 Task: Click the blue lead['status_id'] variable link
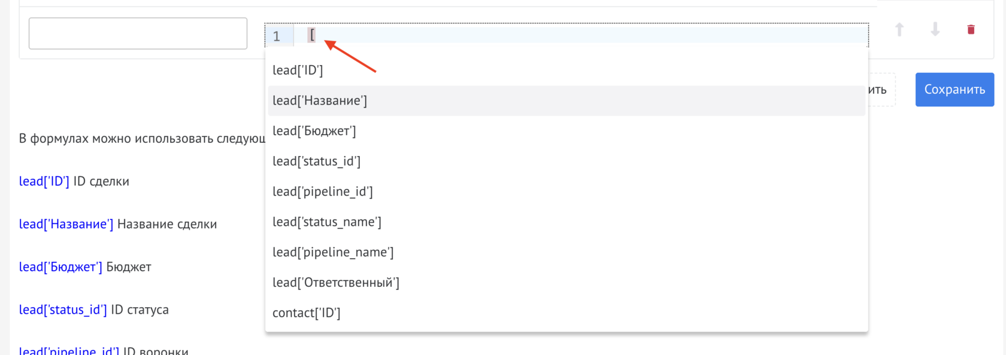(x=63, y=310)
